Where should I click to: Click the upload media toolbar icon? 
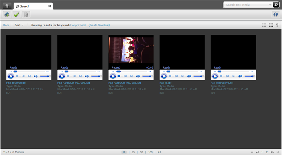tap(7, 15)
